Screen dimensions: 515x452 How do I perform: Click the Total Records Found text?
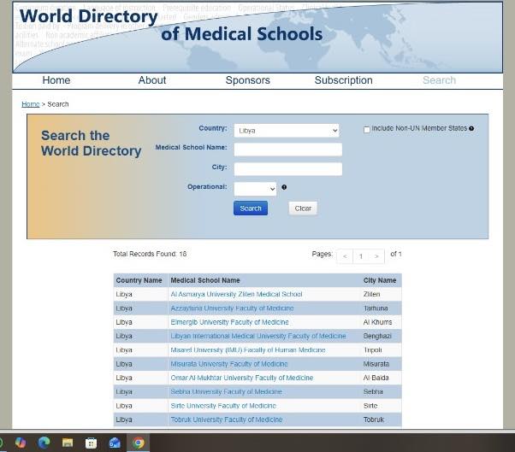(150, 254)
